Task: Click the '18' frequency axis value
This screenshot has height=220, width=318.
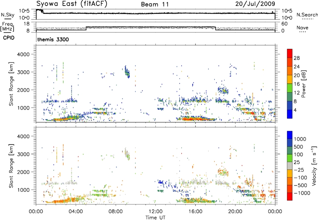Action: 27,24
